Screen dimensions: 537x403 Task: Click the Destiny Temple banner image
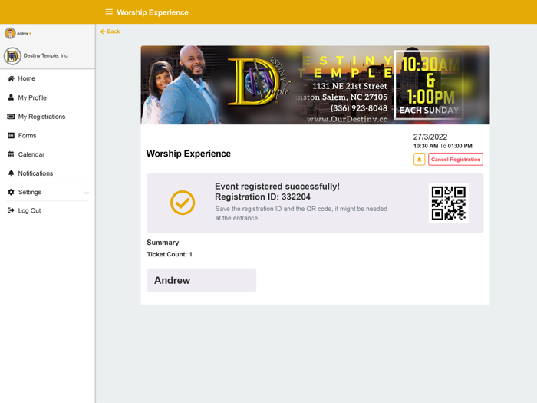[315, 85]
